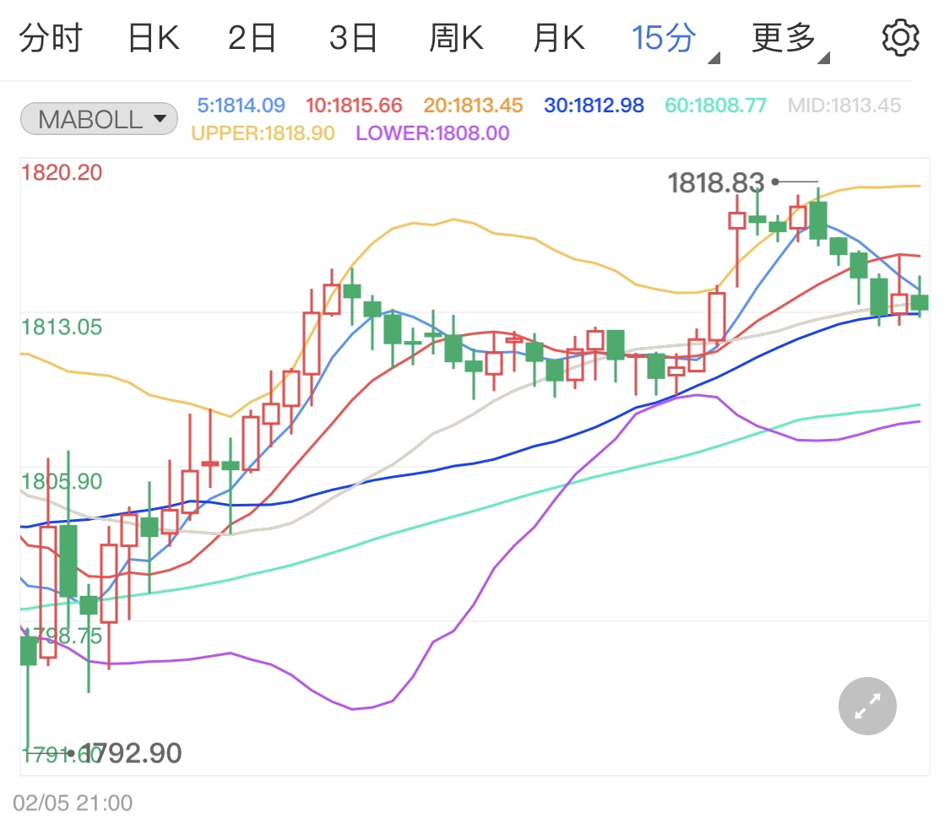The height and width of the screenshot is (823, 950).
Task: Click the LOWER:1808.00 band label
Action: pos(432,133)
